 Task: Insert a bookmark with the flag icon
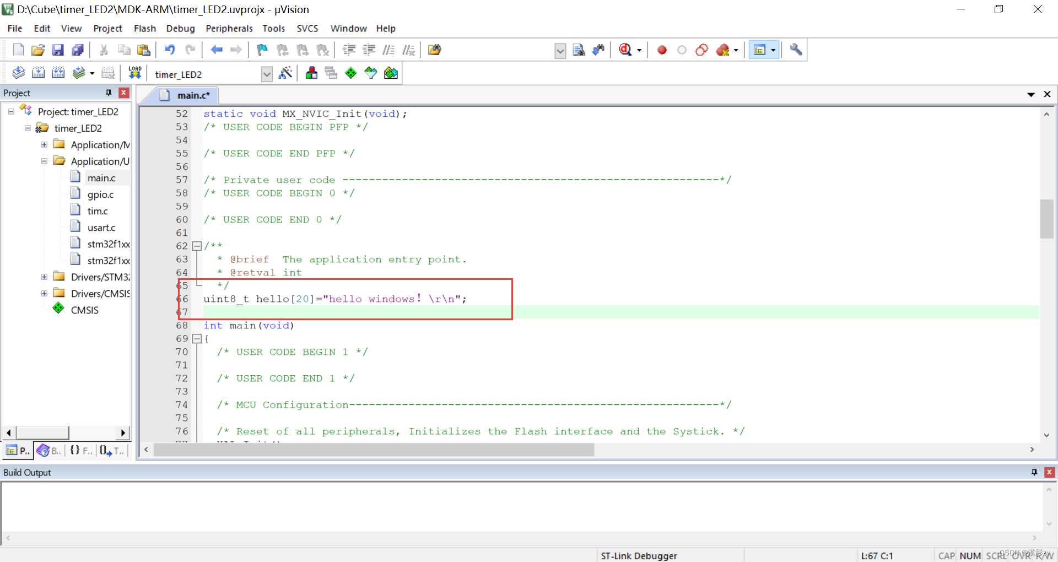262,50
